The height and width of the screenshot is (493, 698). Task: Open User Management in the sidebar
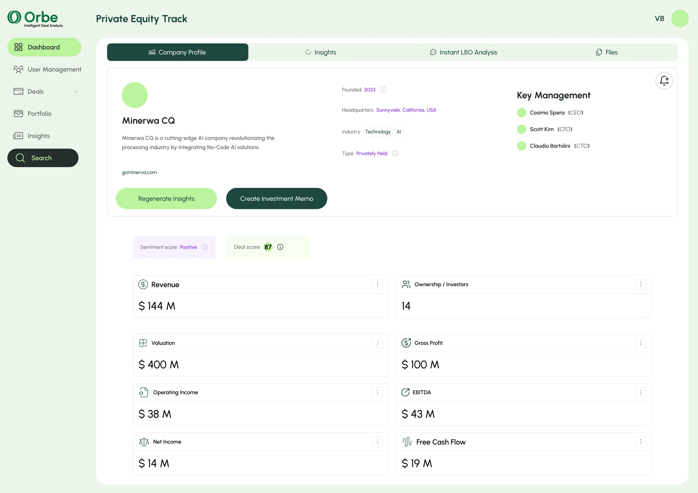click(47, 69)
